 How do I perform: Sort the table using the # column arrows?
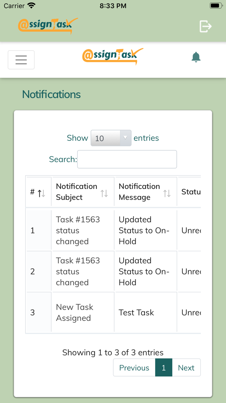click(39, 192)
